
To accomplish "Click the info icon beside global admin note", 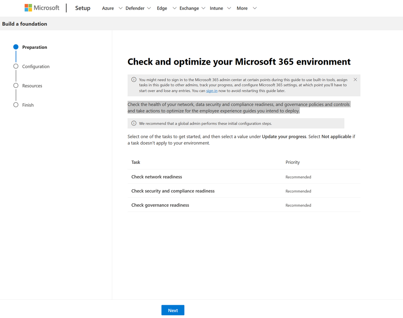I will coord(134,123).
